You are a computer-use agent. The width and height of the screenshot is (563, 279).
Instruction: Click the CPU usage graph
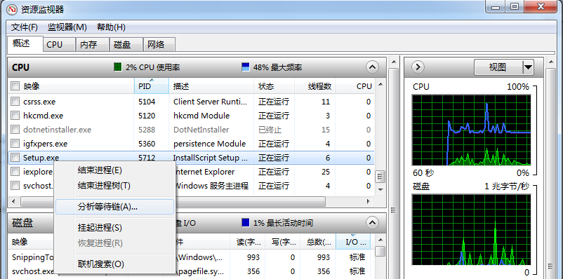(x=471, y=130)
